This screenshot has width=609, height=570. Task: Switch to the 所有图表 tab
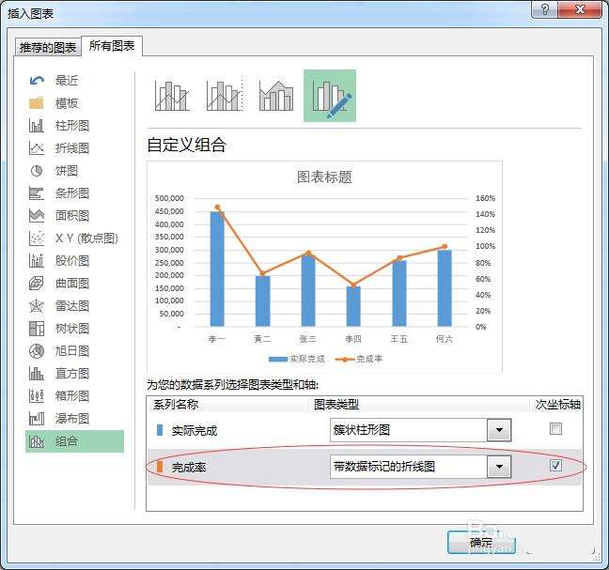click(x=112, y=46)
